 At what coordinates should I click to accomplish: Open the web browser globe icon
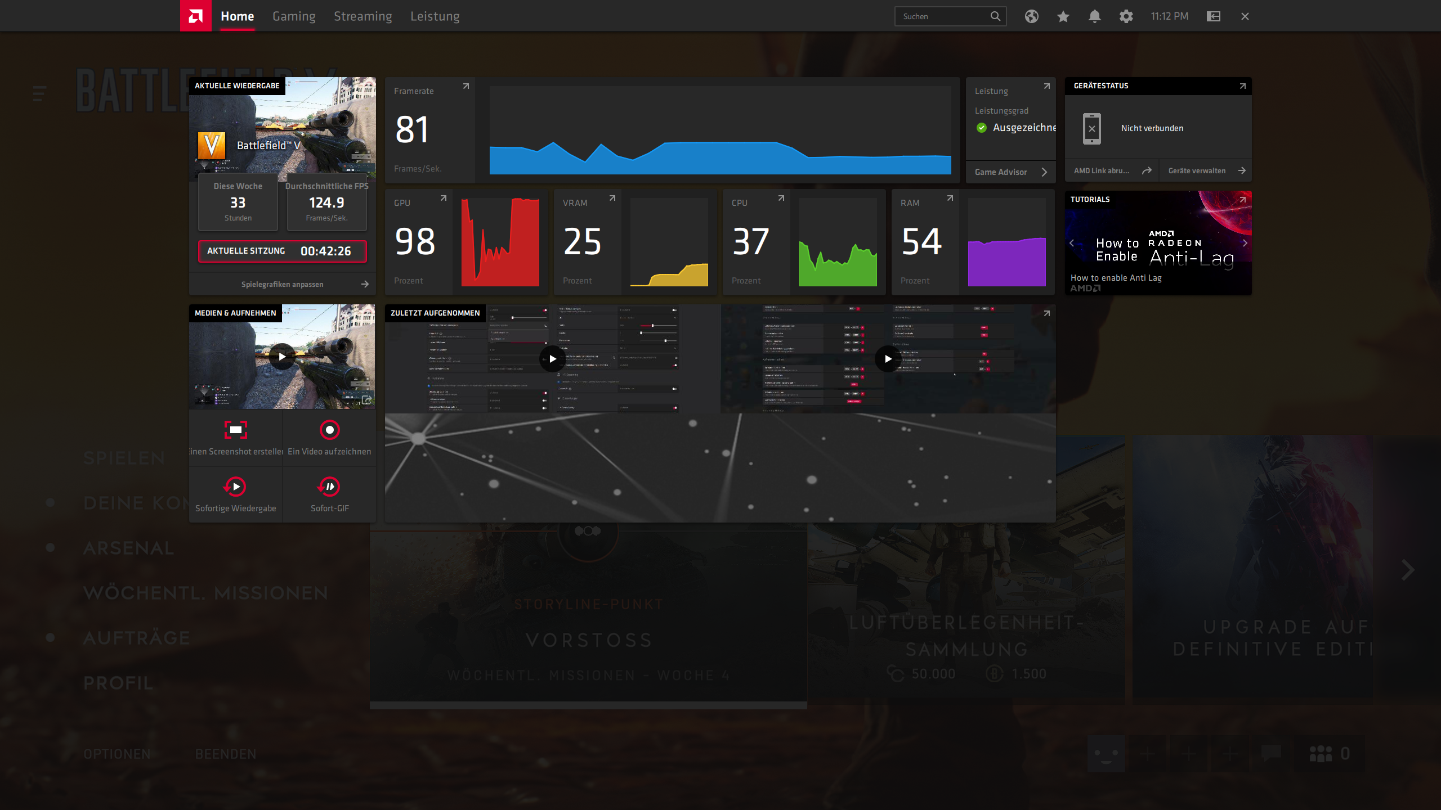(1031, 16)
